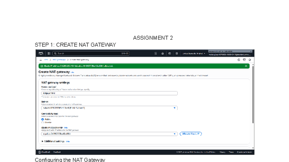Click the 'Configuring the NAT Gateway' caption
289x162 pixels.
pos(70,159)
